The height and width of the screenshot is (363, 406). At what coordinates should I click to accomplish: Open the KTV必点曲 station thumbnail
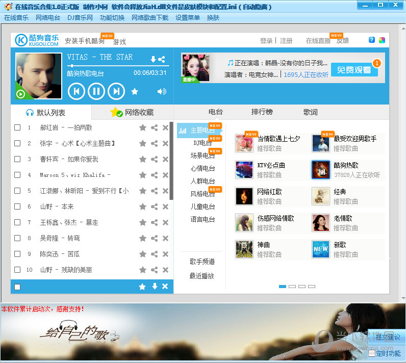pos(244,170)
